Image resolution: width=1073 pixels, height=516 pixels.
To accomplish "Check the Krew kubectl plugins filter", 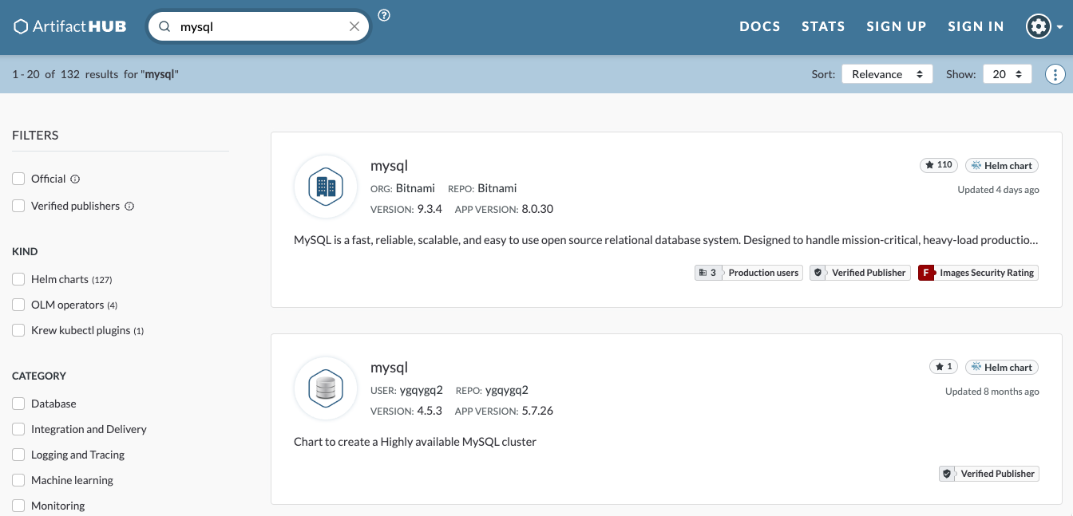I will pyautogui.click(x=18, y=330).
